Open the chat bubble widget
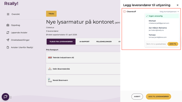The height and width of the screenshot is (102, 182). point(5,97)
